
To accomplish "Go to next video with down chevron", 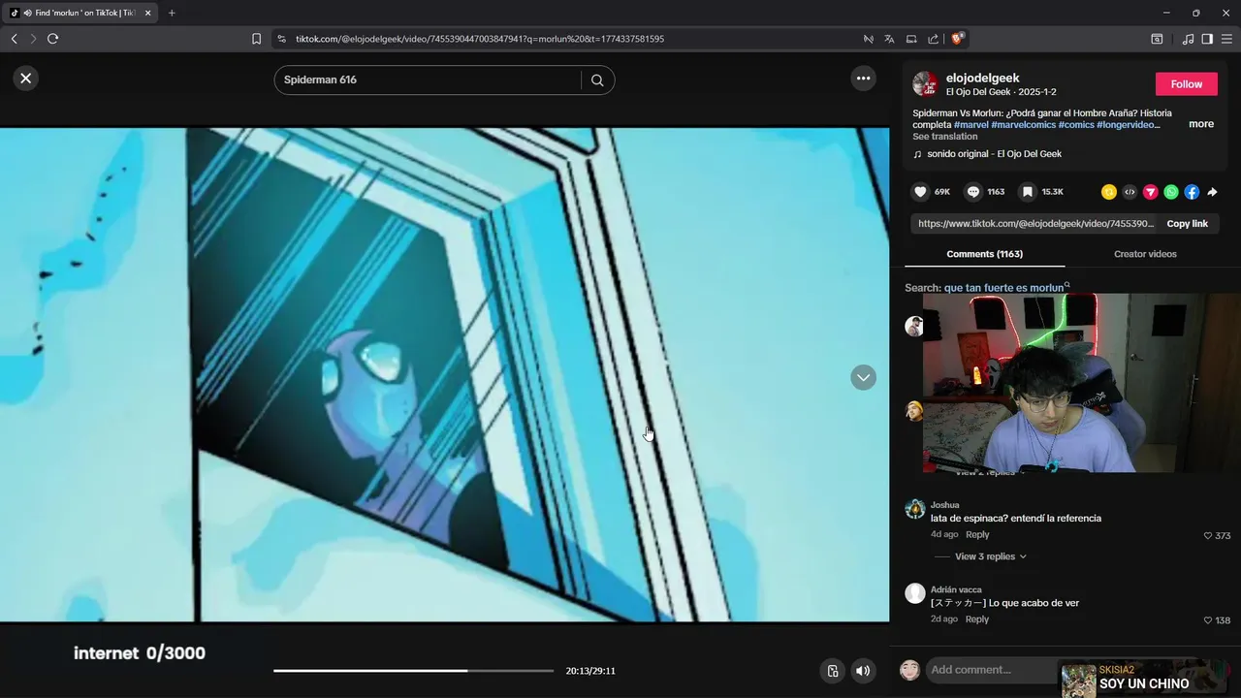I will 863,377.
